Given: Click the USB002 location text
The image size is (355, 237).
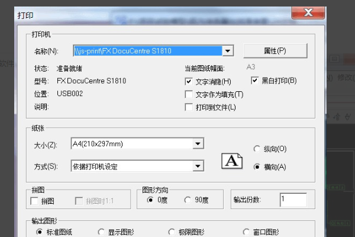Looking at the screenshot, I should pyautogui.click(x=70, y=94).
